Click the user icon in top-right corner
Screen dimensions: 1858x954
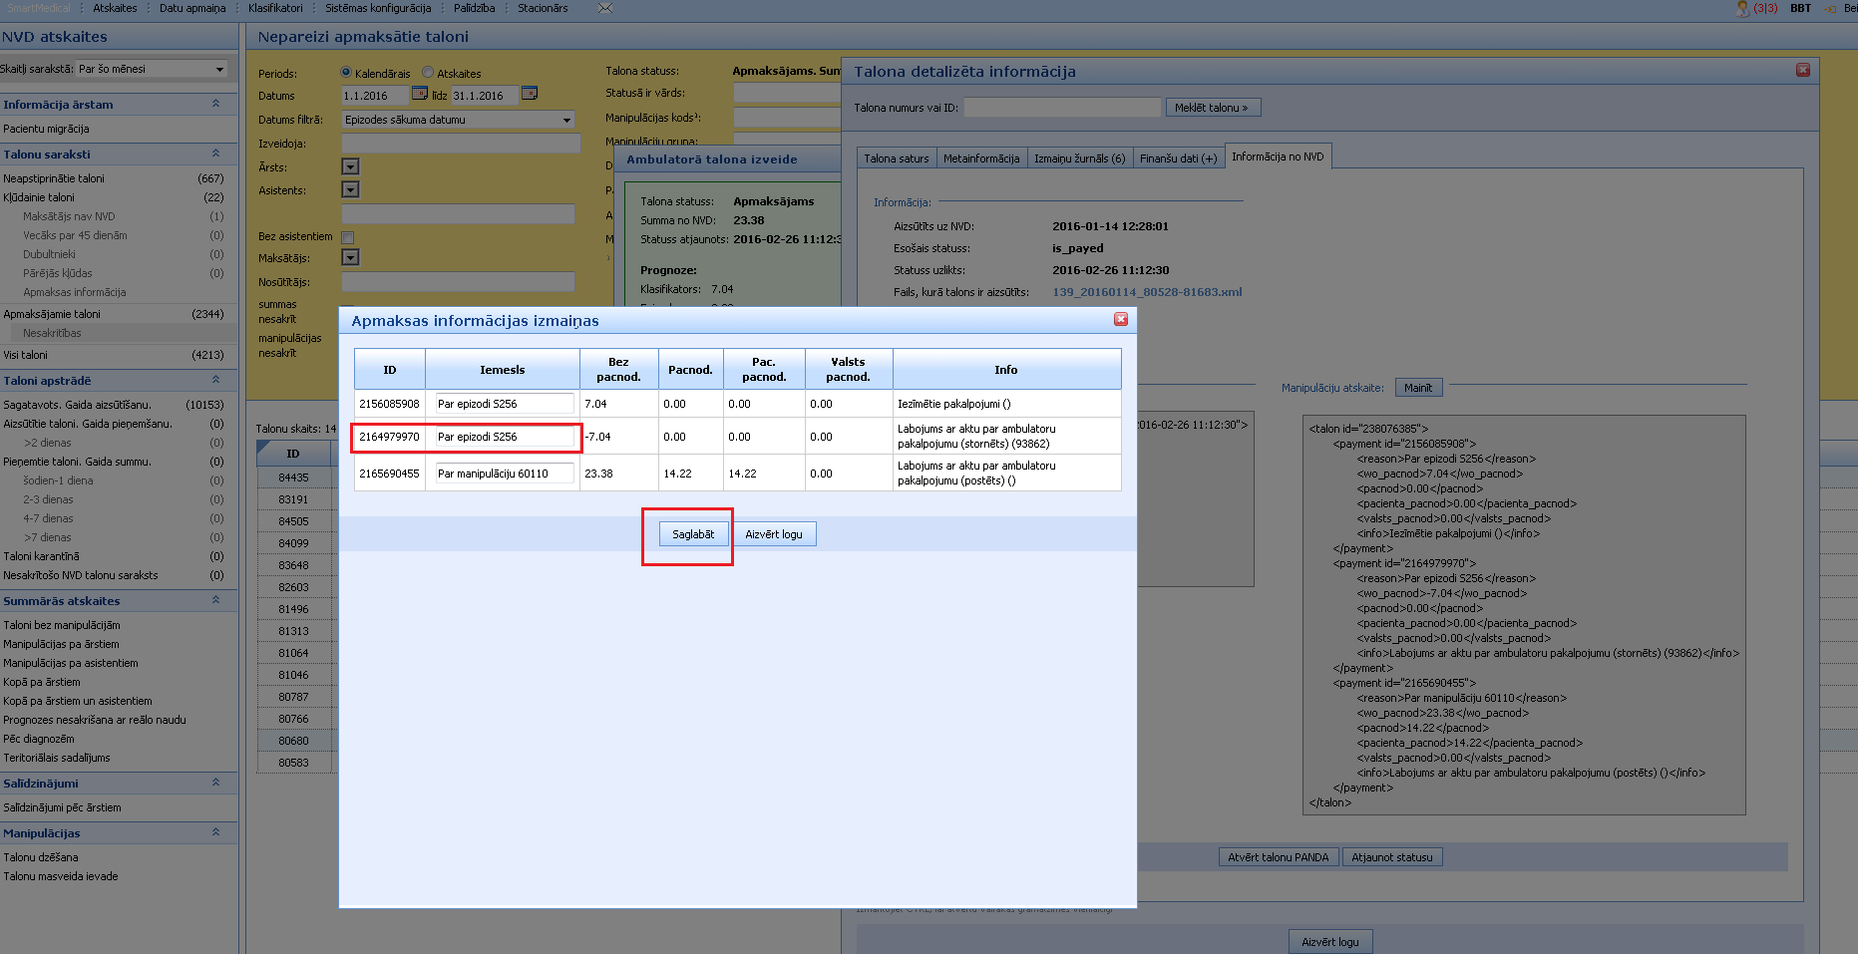click(1743, 8)
